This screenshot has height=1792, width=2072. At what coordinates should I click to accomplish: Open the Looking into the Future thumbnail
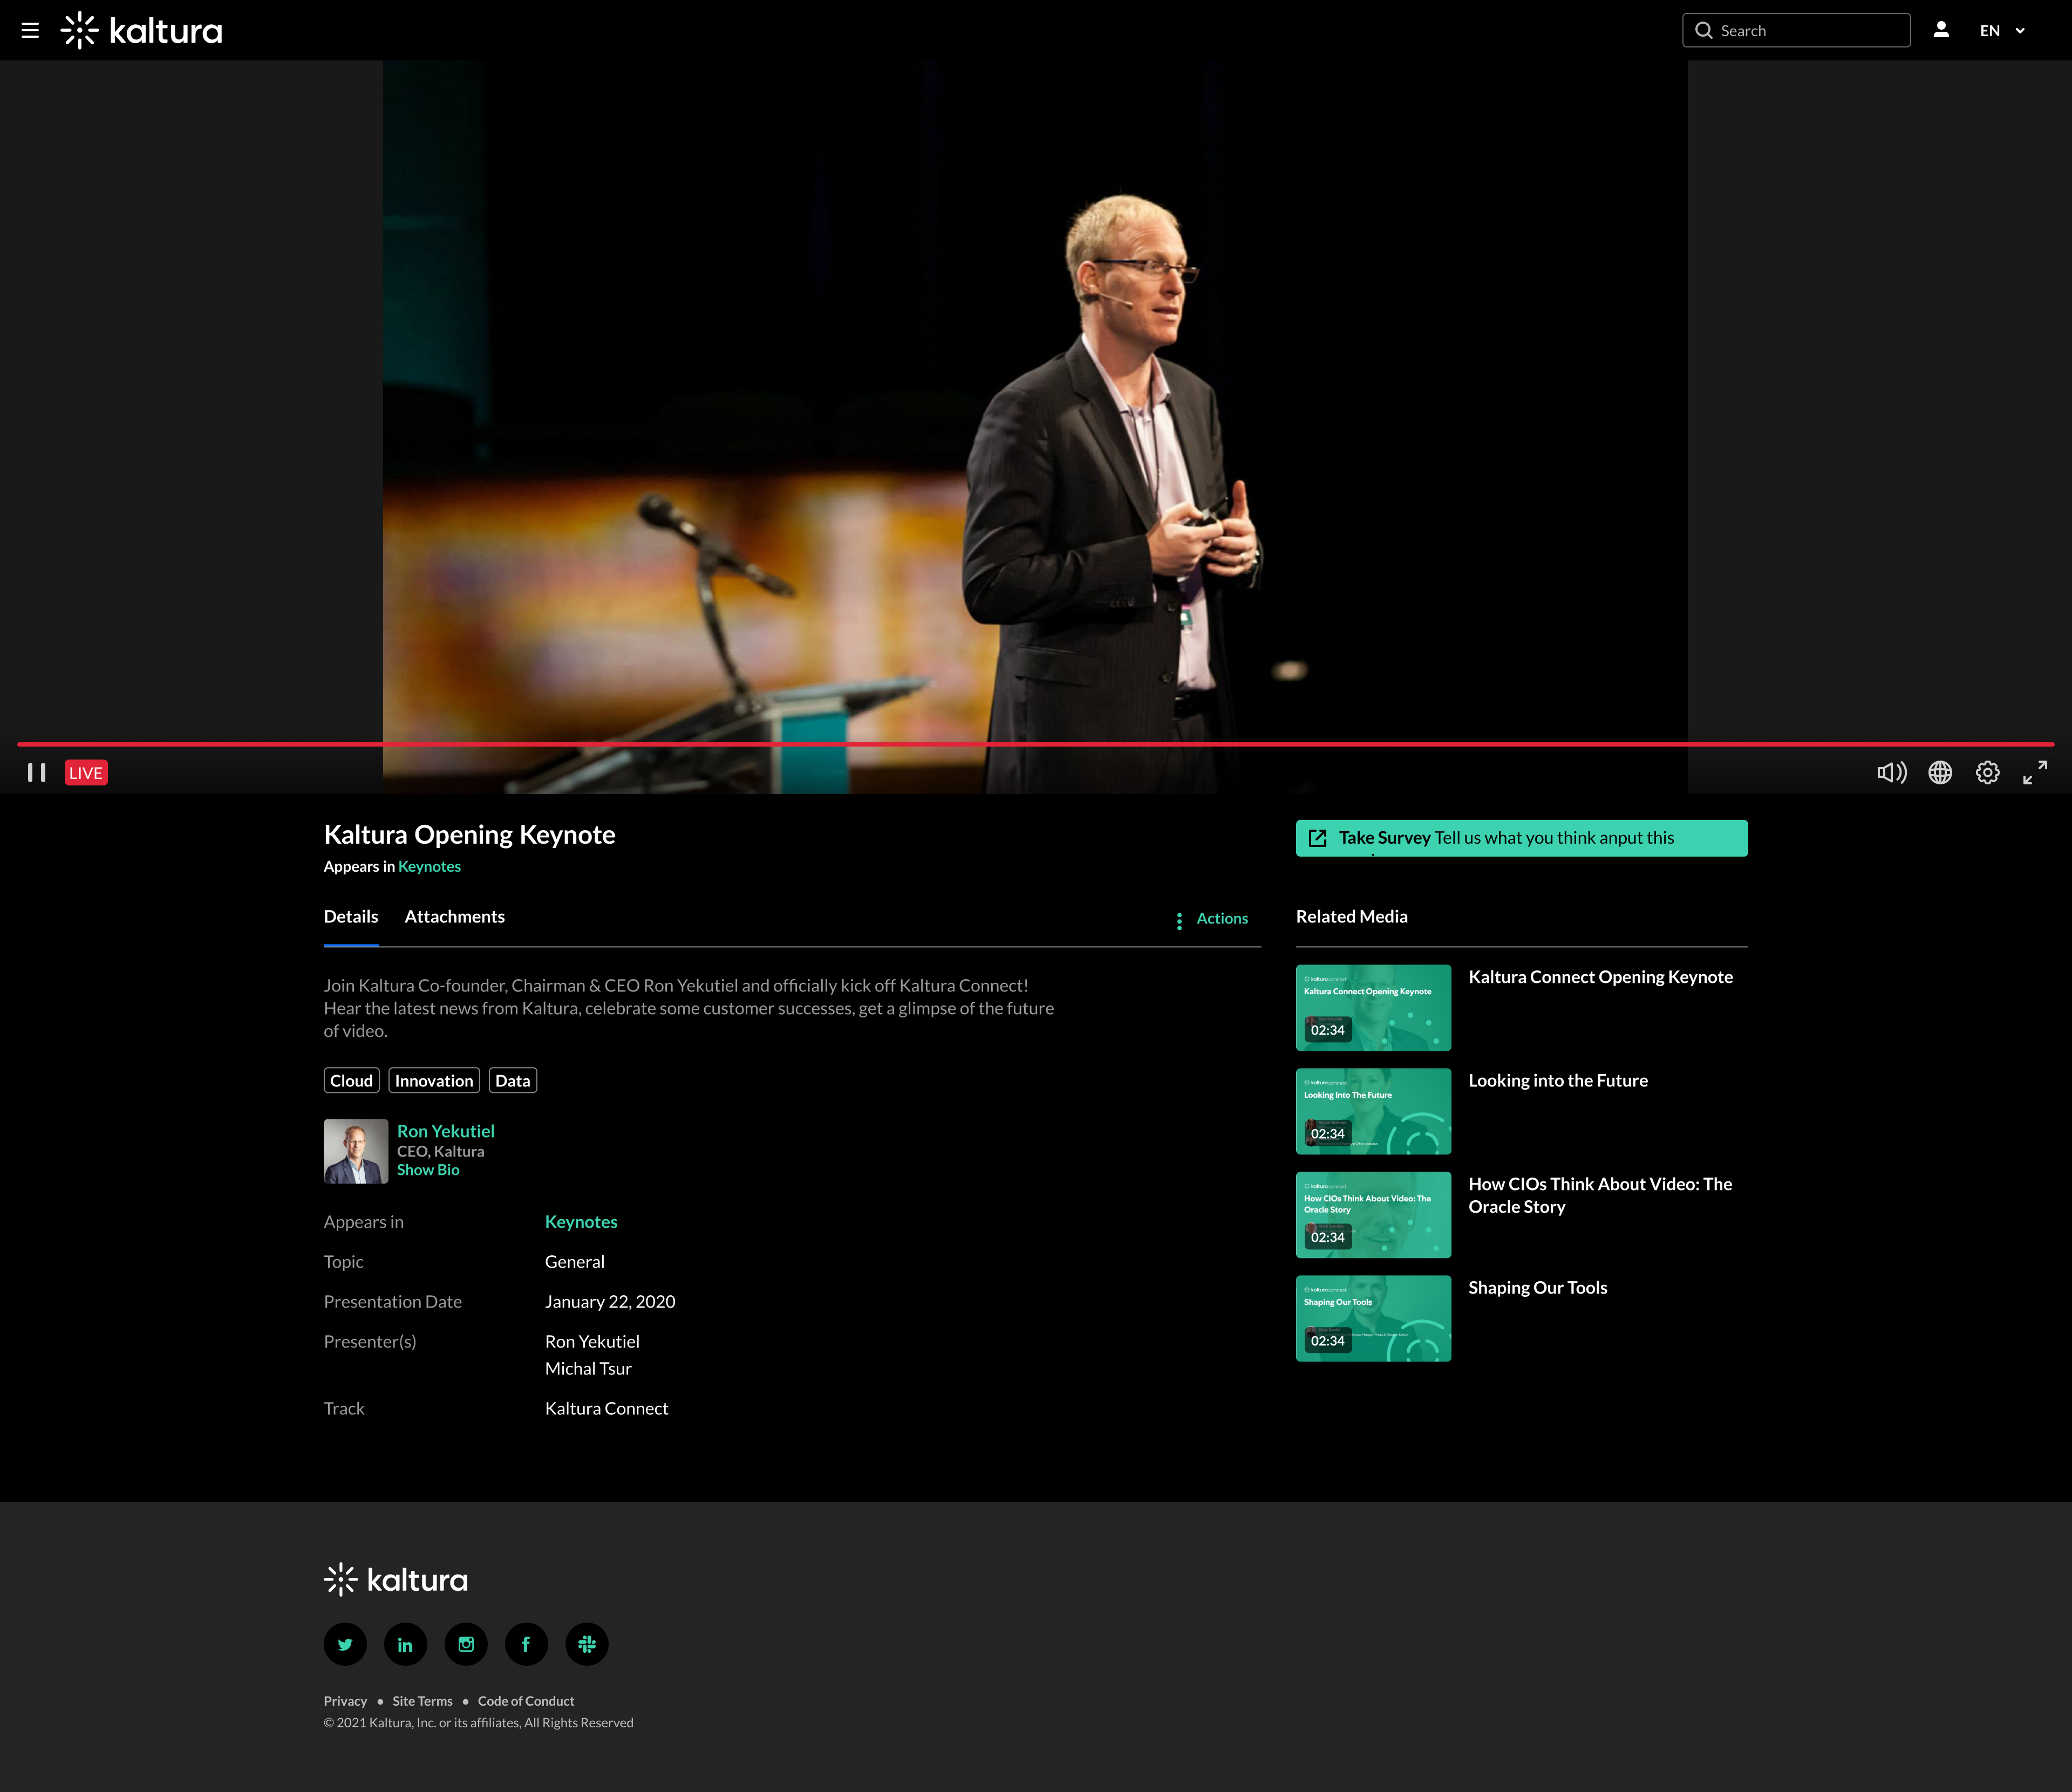(1373, 1111)
